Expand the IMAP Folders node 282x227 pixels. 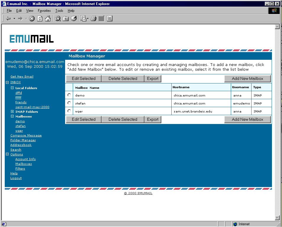pyautogui.click(x=12, y=112)
